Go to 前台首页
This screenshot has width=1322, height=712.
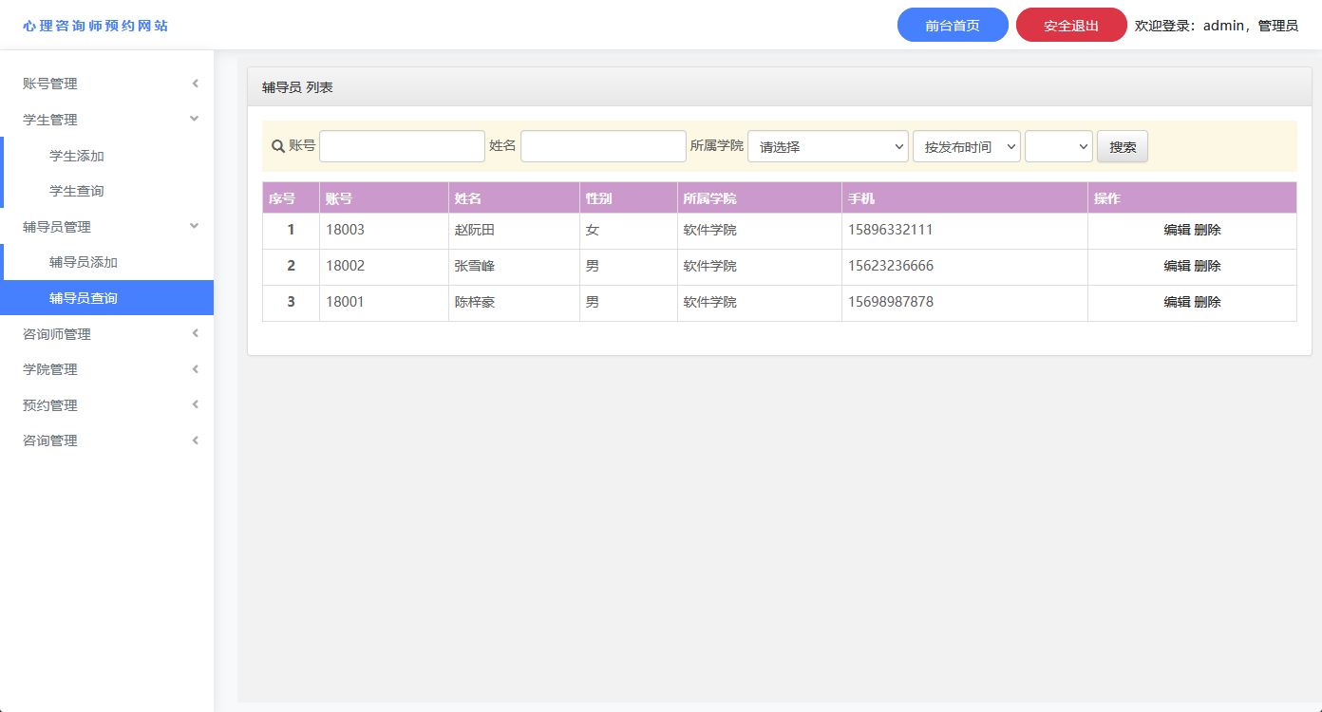coord(953,25)
